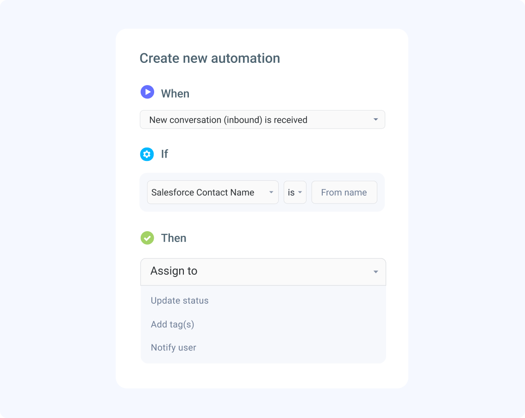Image resolution: width=525 pixels, height=418 pixels.
Task: Click the play symbol inside the purple circle
Action: (147, 92)
